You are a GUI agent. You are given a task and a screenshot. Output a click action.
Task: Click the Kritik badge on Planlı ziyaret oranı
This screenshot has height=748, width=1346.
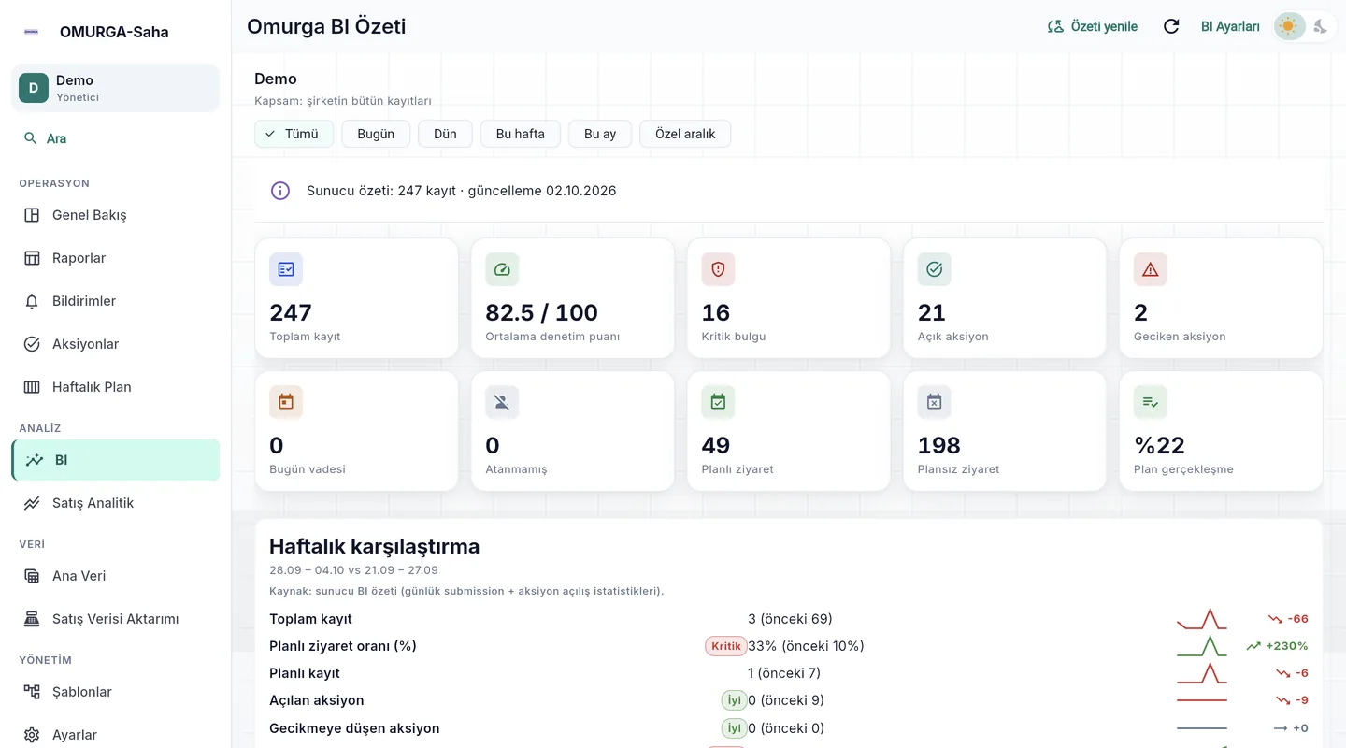[x=725, y=646]
